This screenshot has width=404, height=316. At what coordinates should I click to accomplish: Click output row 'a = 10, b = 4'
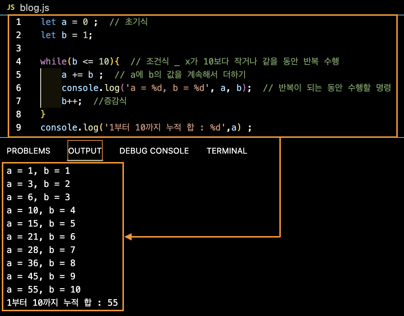point(41,210)
